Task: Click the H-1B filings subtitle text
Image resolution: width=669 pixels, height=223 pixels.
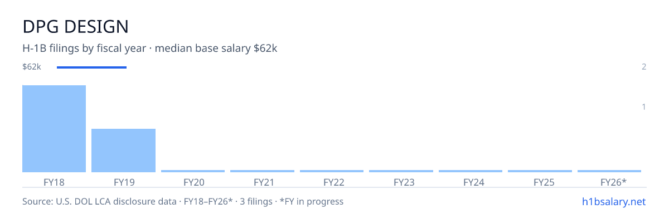Action: (x=150, y=49)
